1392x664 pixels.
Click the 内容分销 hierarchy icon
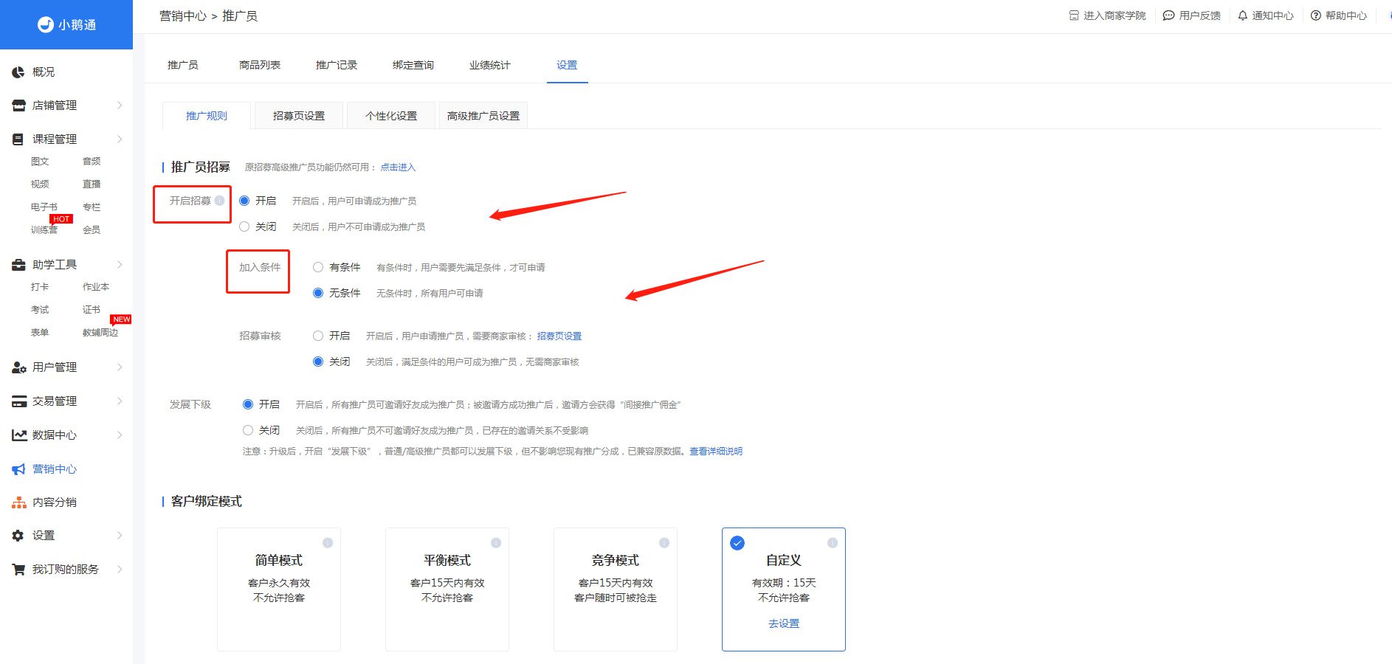tap(18, 502)
